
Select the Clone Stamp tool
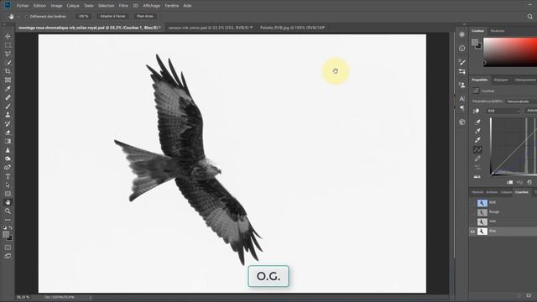[x=8, y=115]
